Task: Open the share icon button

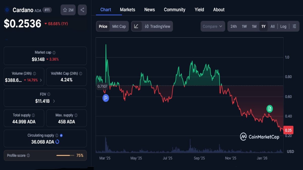Action: (x=82, y=10)
